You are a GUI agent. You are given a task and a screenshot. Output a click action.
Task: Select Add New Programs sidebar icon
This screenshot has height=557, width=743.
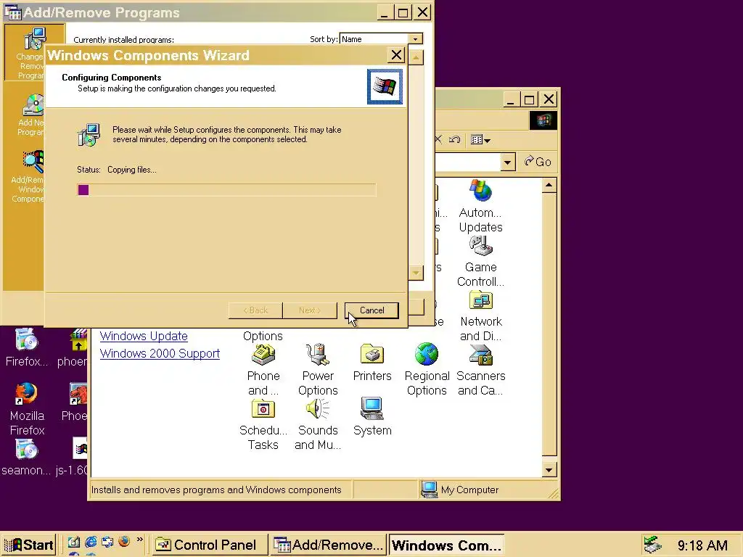coord(33,104)
